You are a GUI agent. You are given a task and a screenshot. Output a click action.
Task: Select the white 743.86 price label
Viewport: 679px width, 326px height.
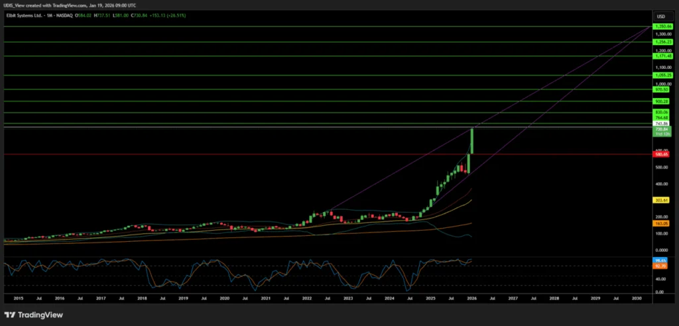[661, 123]
